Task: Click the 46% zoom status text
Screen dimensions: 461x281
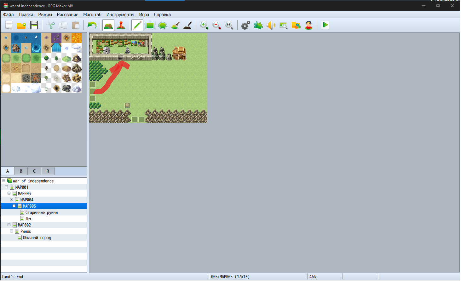Action: coord(313,277)
